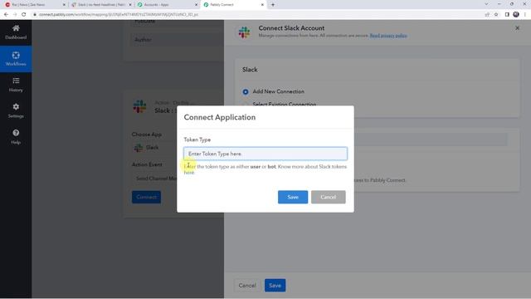This screenshot has height=299, width=531.
Task: Click the Slack icon in the action step
Action: tap(139, 106)
